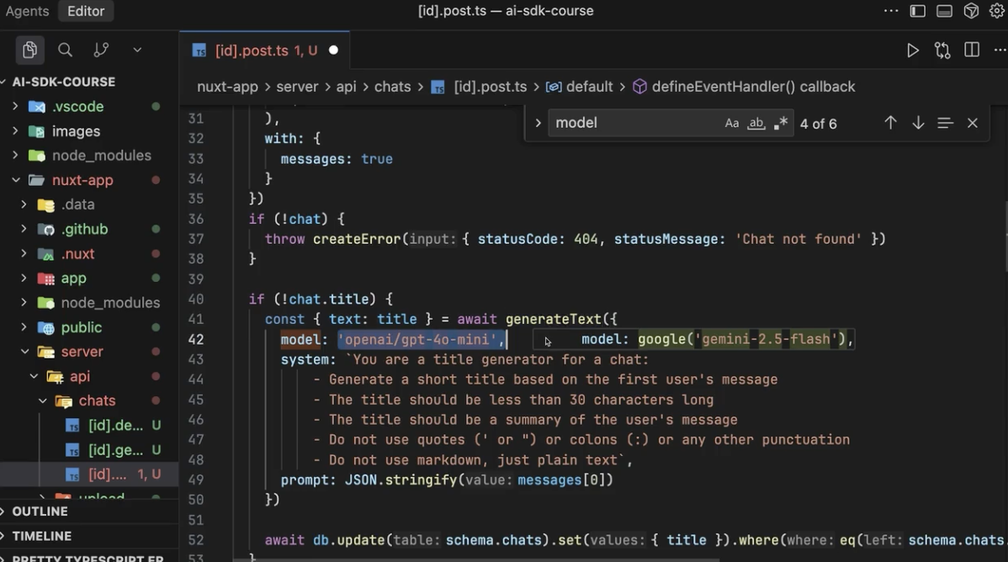Close the find widget

tap(973, 123)
